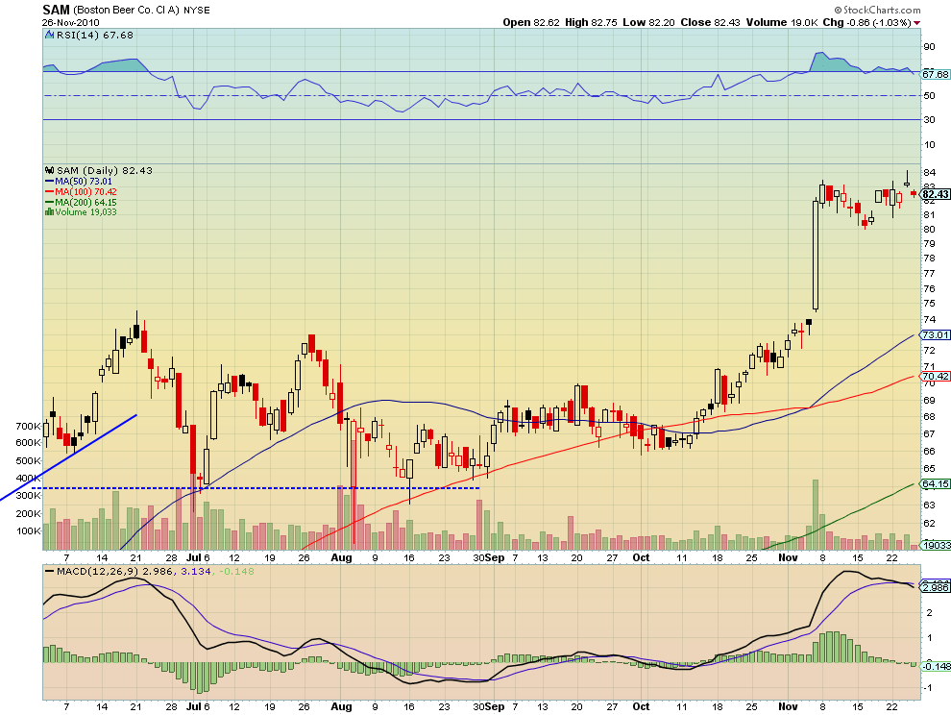951x715 pixels.
Task: Click the 100K volume axis label
Action: (28, 531)
